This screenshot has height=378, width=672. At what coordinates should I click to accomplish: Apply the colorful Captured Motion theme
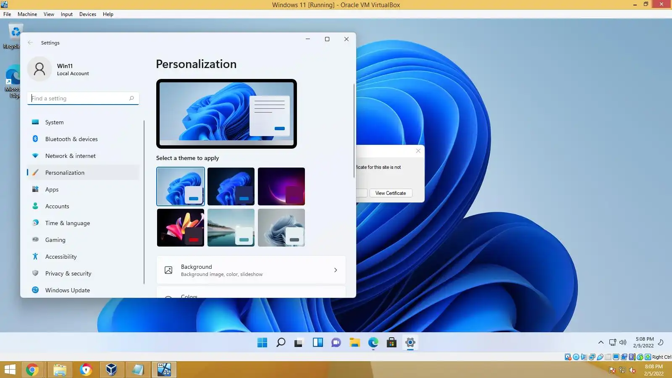coord(181,228)
